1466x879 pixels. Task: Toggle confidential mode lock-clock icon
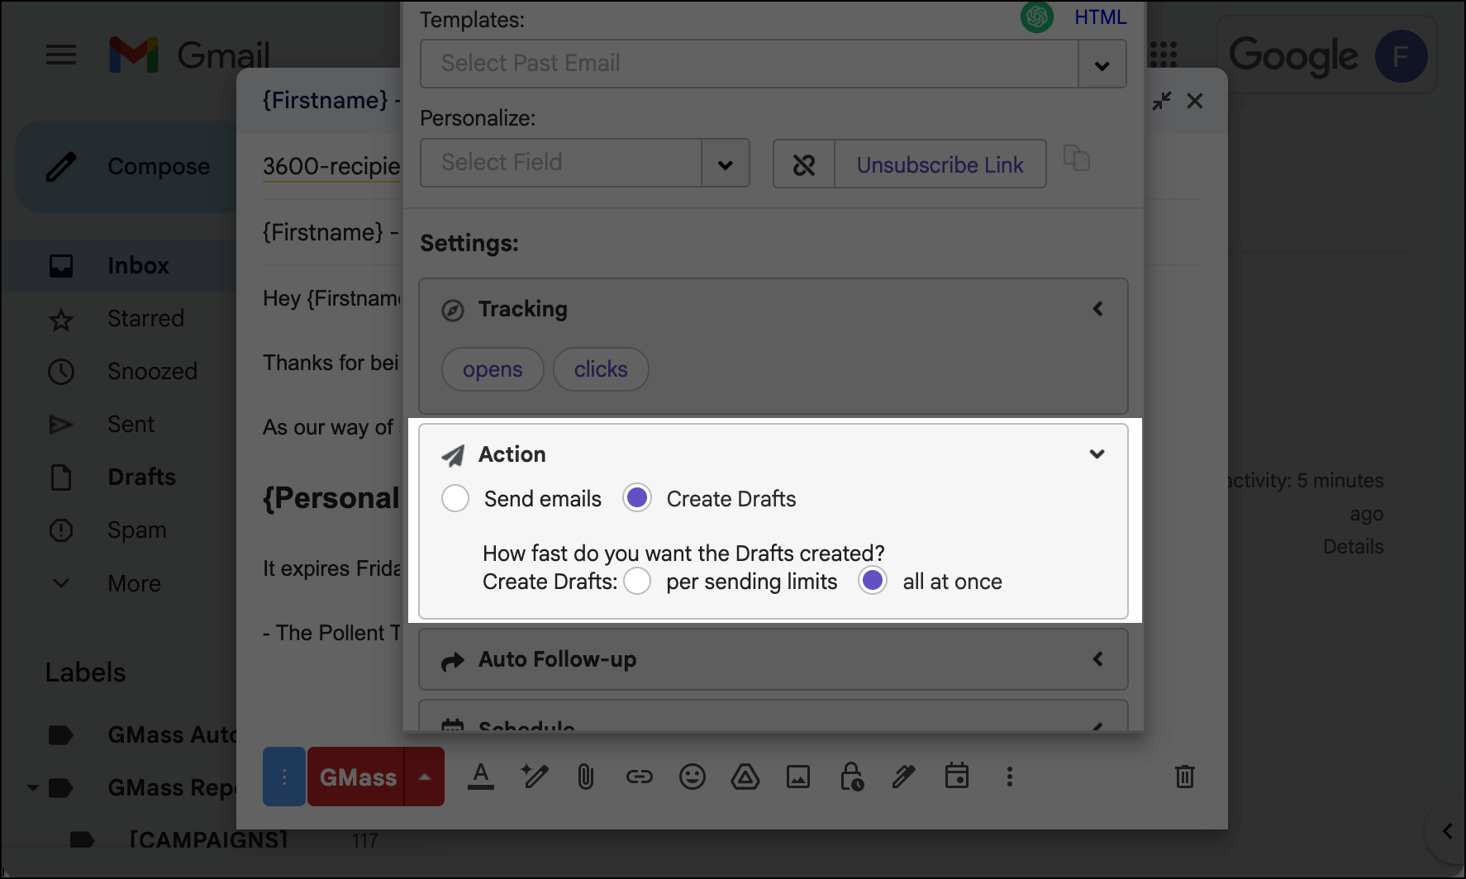[851, 777]
